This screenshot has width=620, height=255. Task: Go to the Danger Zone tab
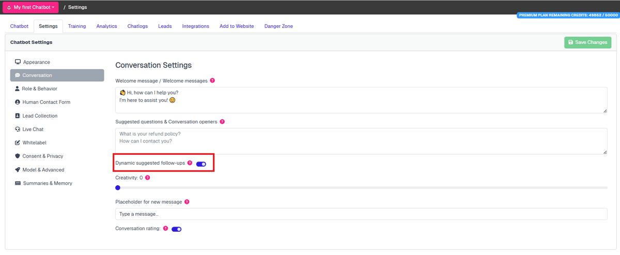pyautogui.click(x=278, y=26)
